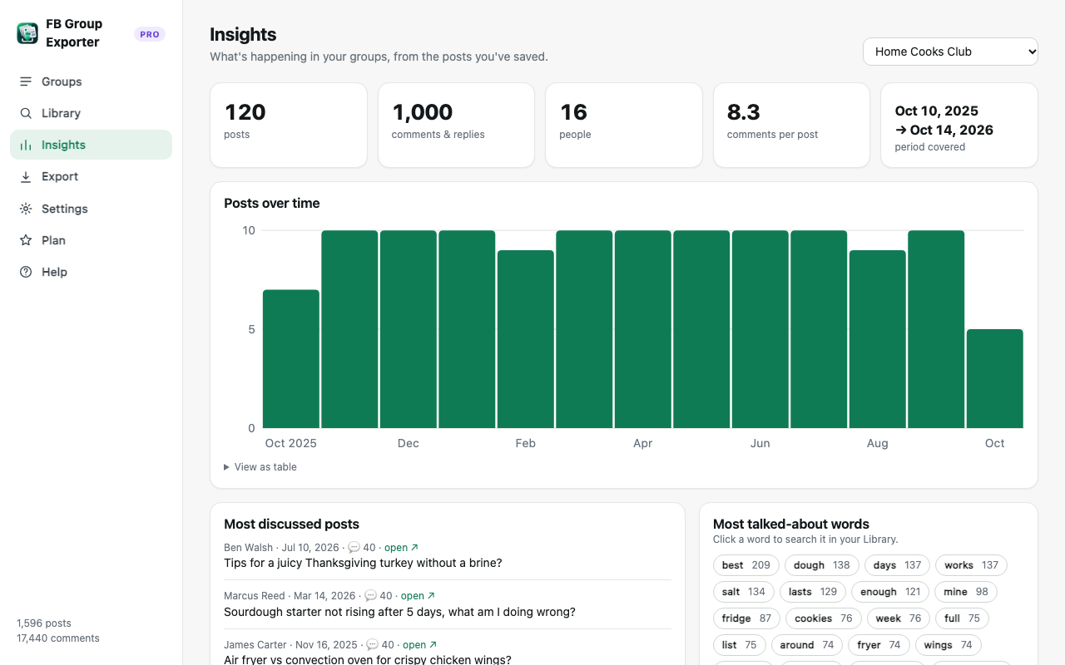Click the comment bubble icon on Ben Walsh post
1065x665 pixels.
354,548
